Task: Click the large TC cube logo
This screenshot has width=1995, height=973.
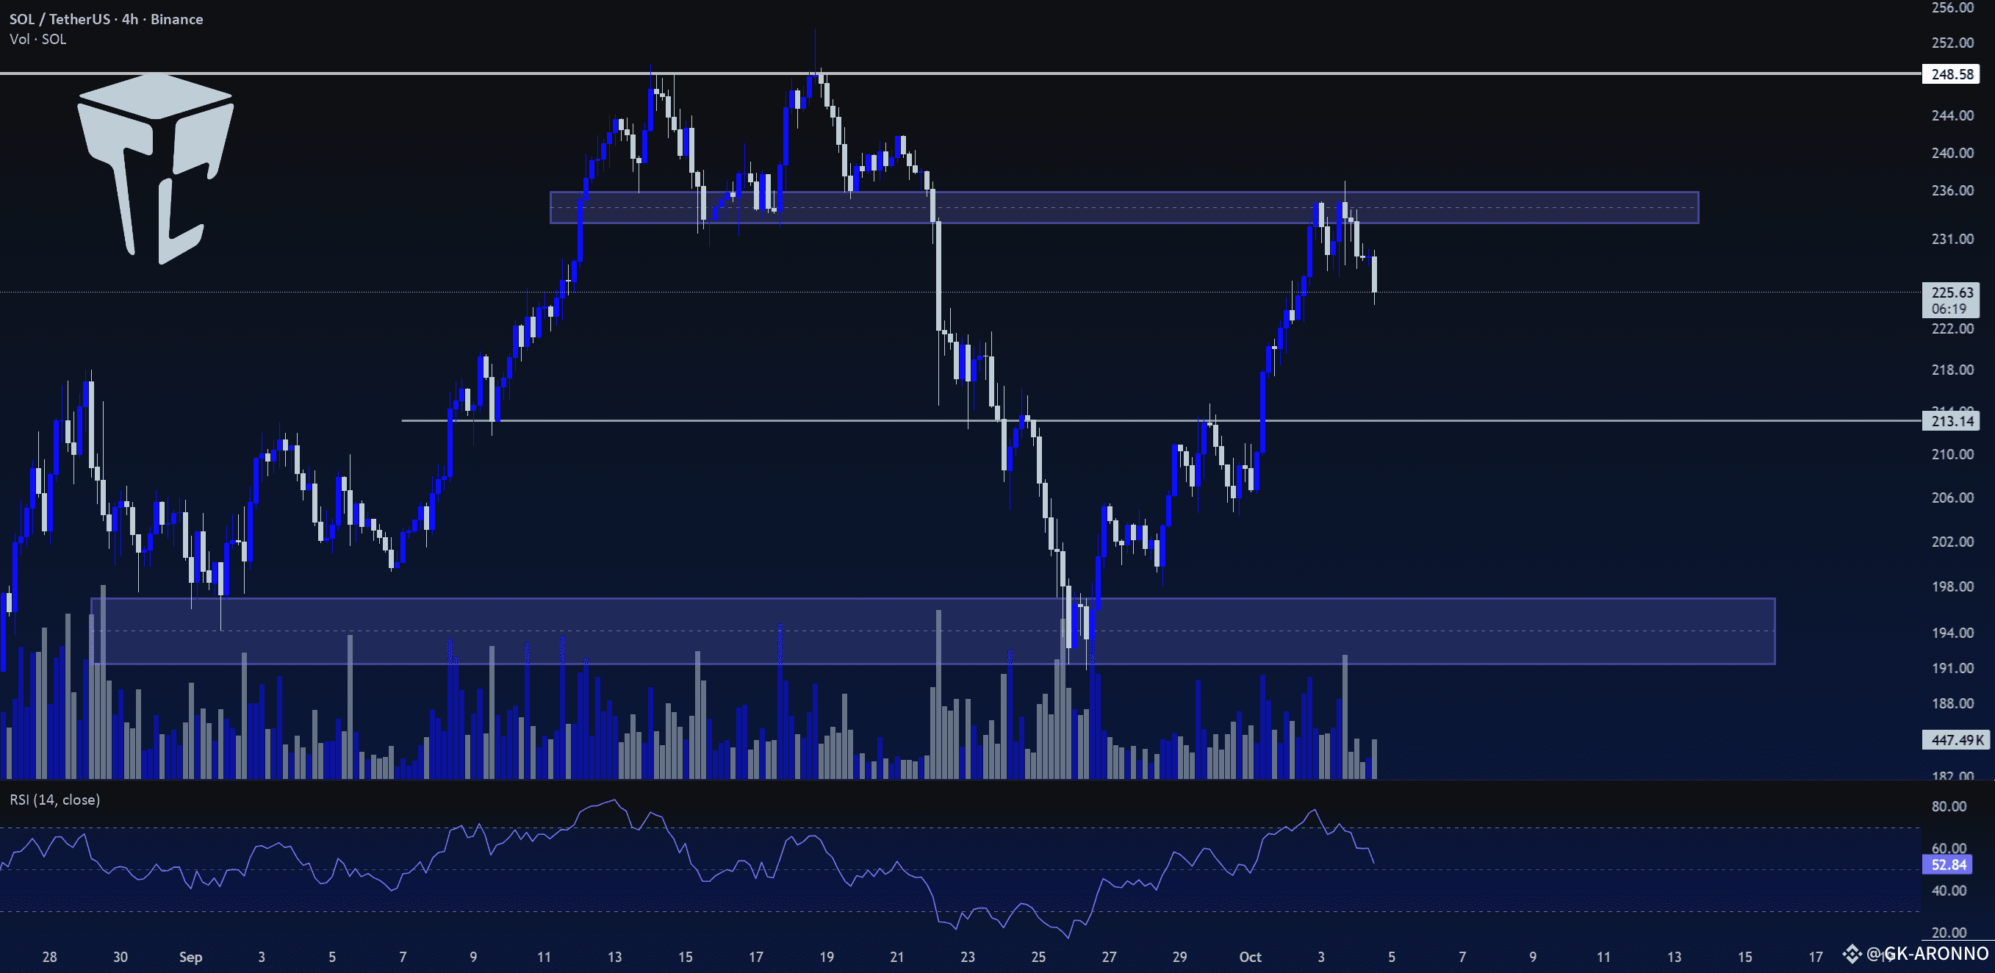Action: click(155, 169)
